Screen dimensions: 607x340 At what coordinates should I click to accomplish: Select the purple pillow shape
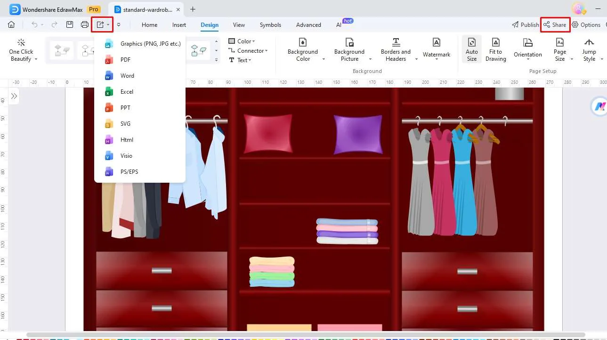click(358, 135)
